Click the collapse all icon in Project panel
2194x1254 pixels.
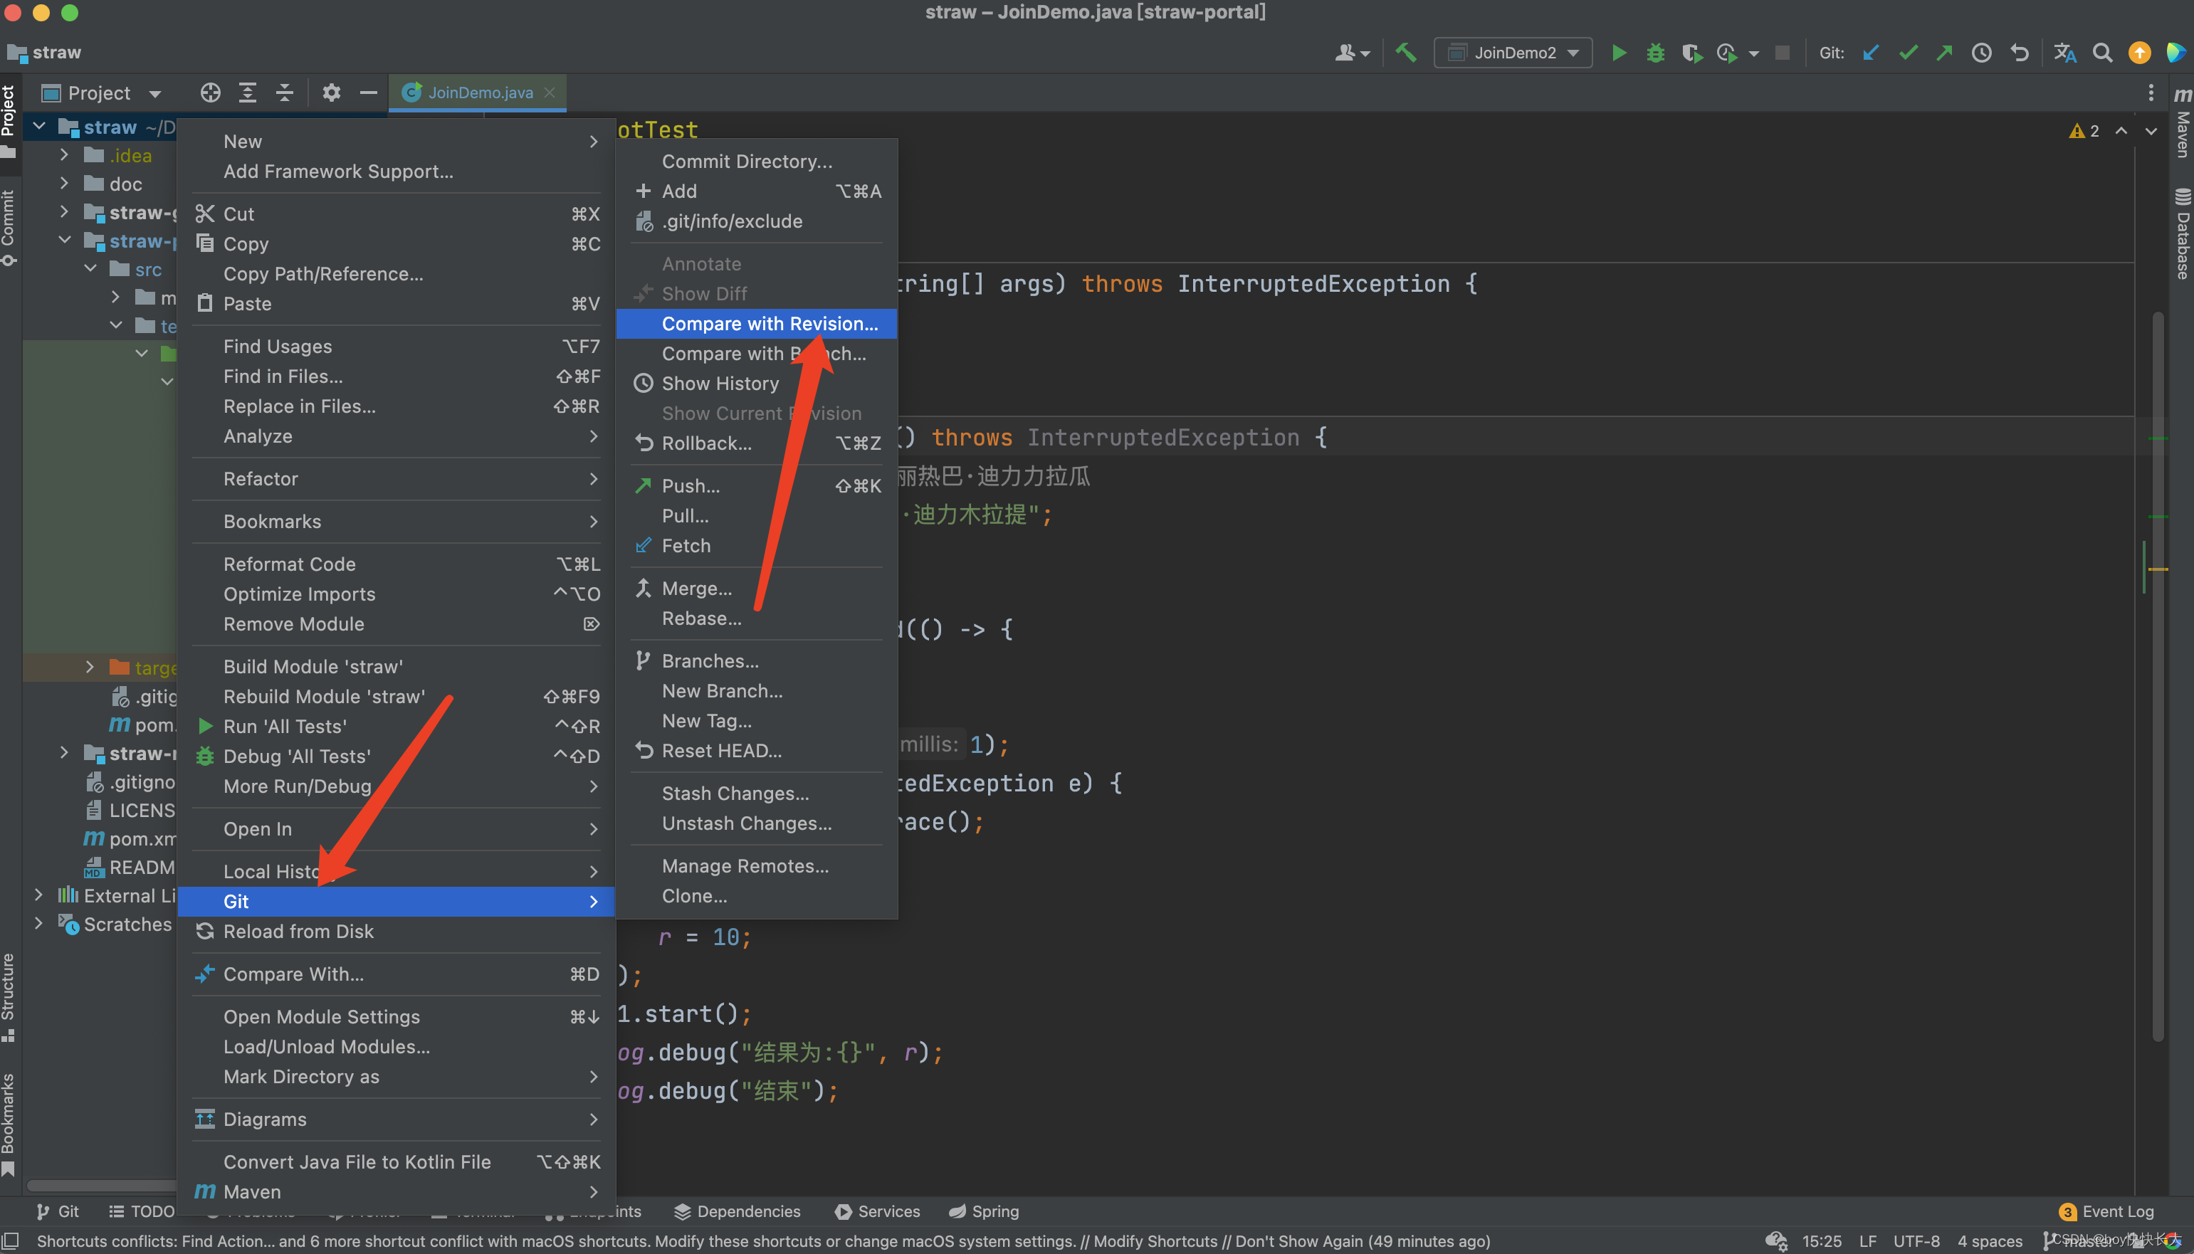coord(284,92)
